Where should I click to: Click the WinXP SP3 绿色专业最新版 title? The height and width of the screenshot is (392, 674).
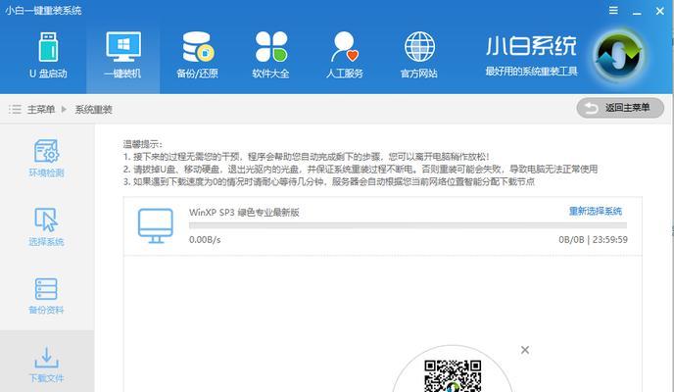pos(244,213)
